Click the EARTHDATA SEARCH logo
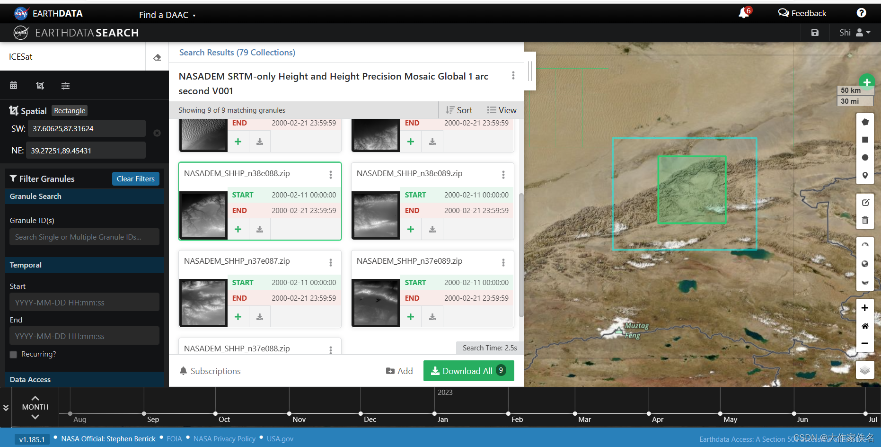 (76, 33)
